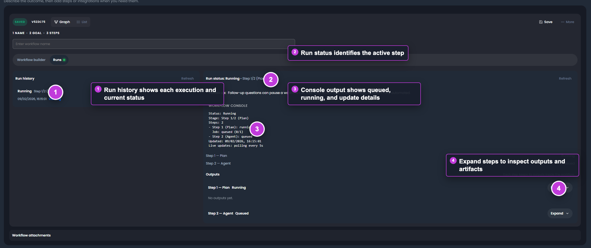Click the List view icon

78,22
